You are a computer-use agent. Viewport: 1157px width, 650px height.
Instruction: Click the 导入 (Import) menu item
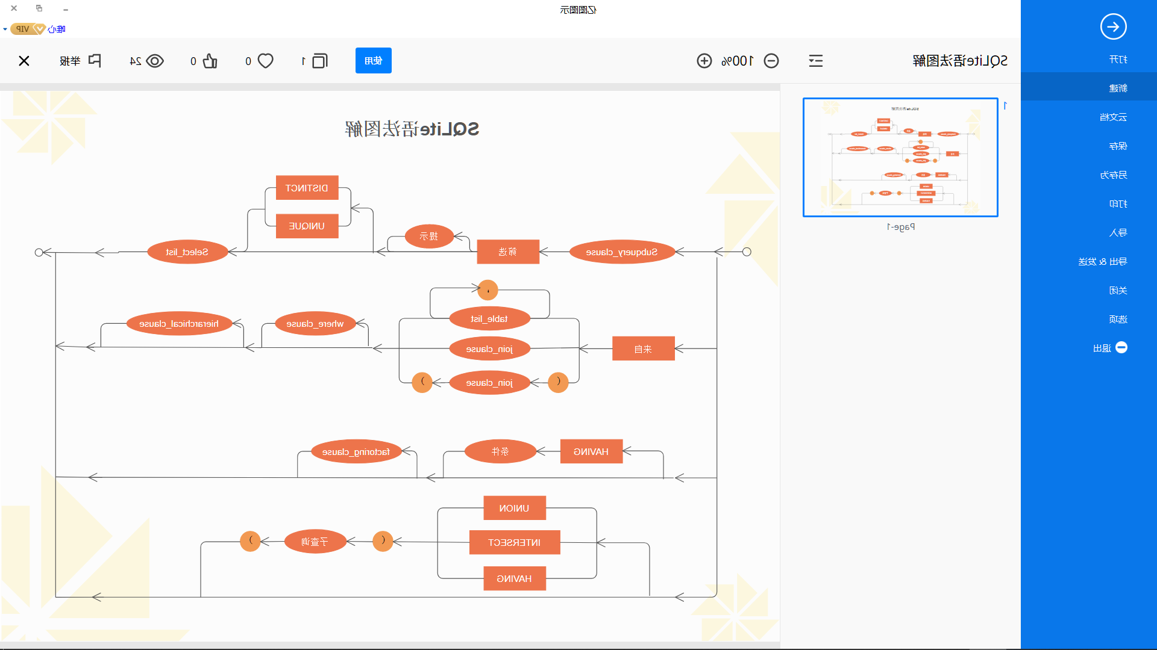1118,232
